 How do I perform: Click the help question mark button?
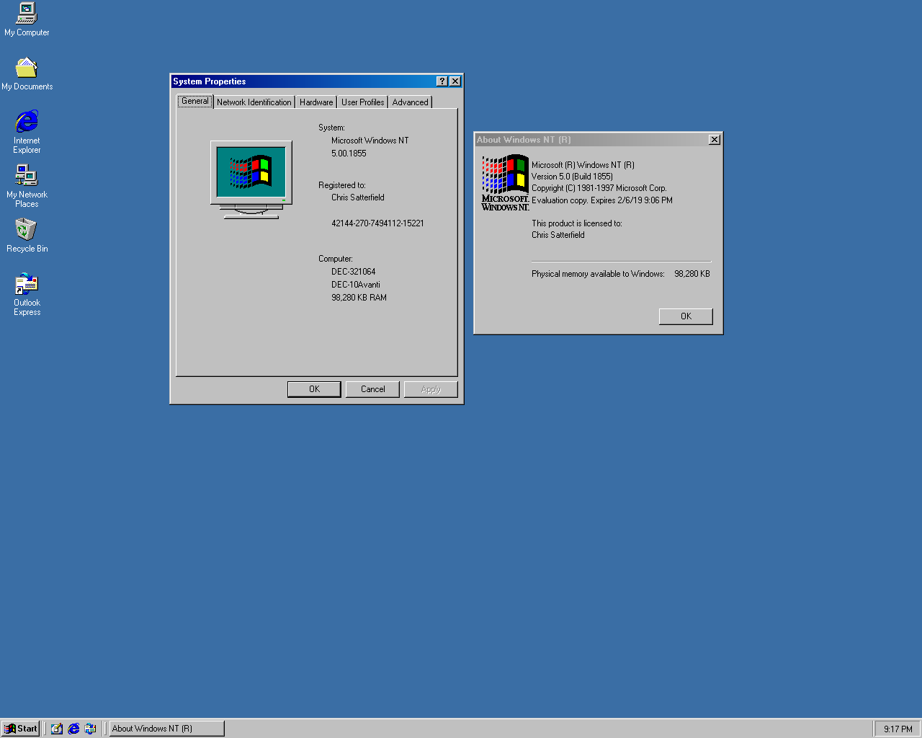tap(442, 81)
